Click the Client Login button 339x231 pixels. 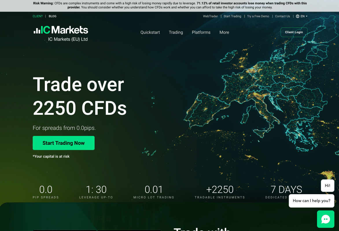pos(294,32)
